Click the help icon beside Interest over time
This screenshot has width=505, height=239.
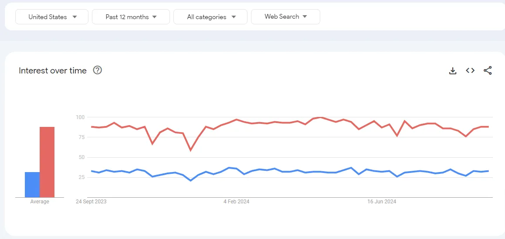coord(98,70)
